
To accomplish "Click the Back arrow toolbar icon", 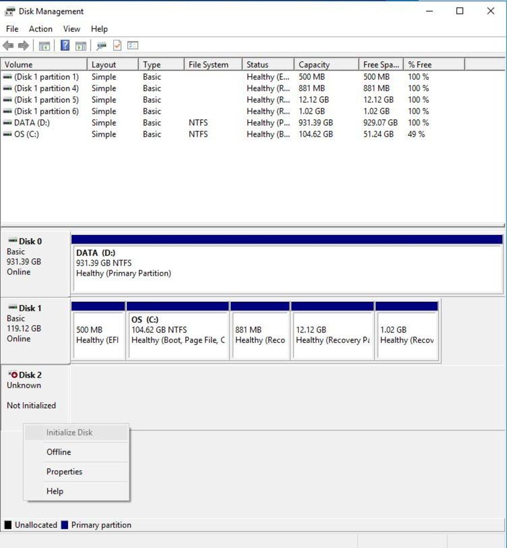I will pos(8,46).
